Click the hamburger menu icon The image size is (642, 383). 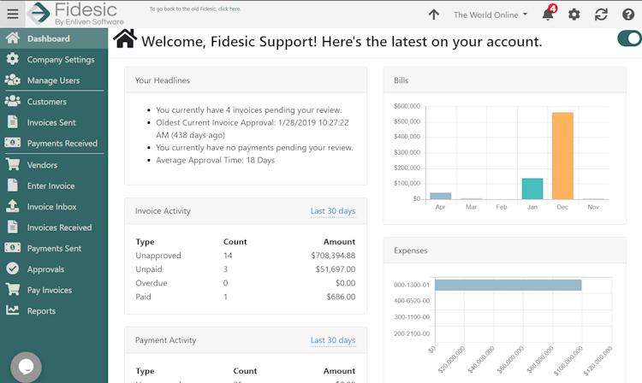coord(12,14)
